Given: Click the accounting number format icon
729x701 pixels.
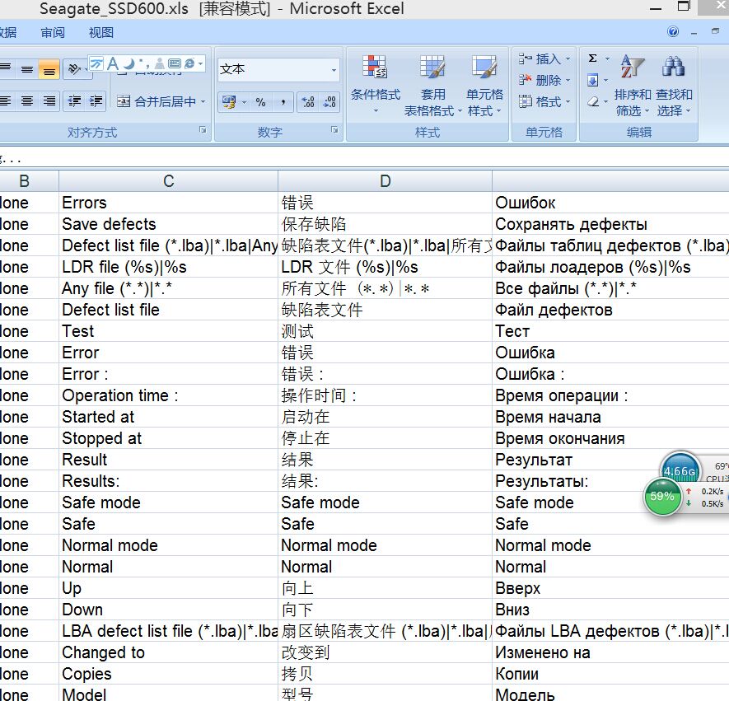Looking at the screenshot, I should (x=229, y=102).
